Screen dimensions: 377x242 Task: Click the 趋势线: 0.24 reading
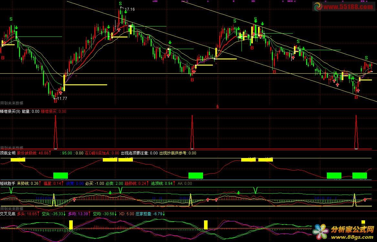[x=136, y=184]
